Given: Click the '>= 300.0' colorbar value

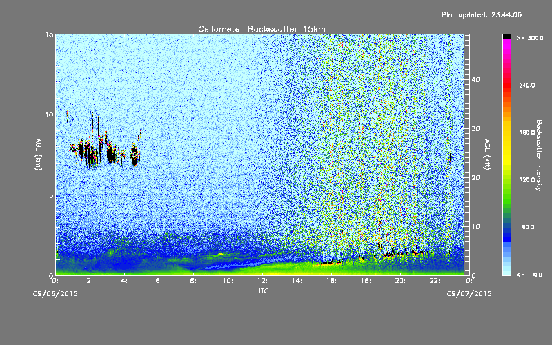Looking at the screenshot, I should (530, 38).
